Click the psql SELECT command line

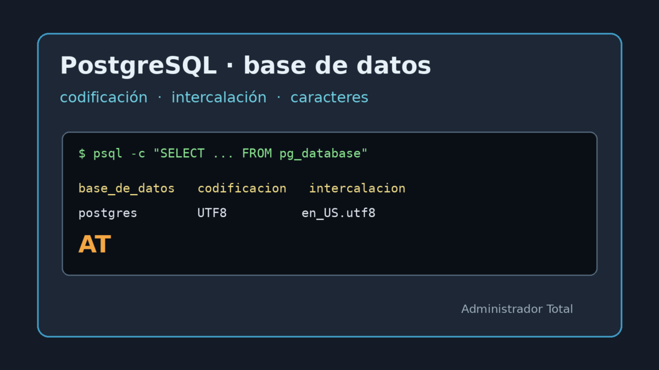point(223,153)
